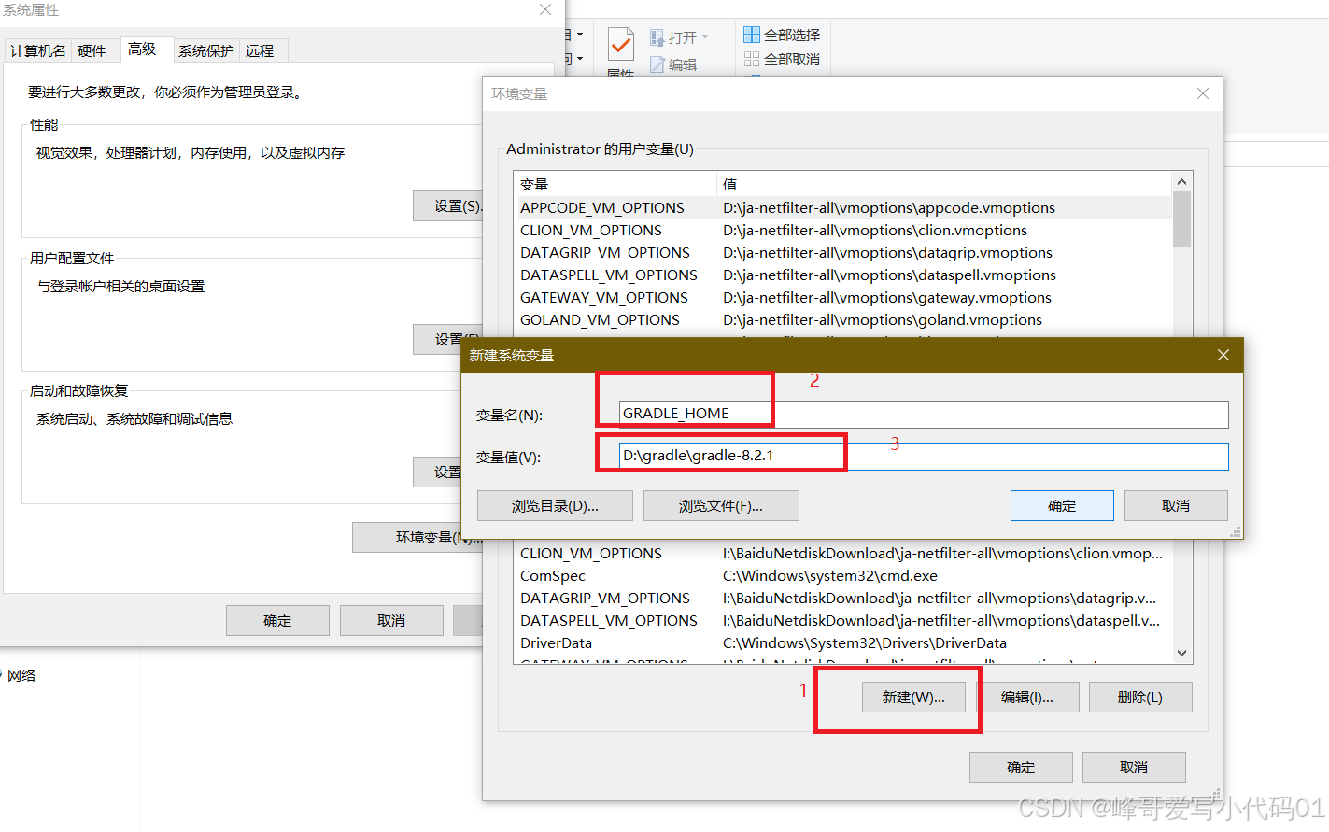
Task: Switch to the 系统保护 tab
Action: click(205, 50)
